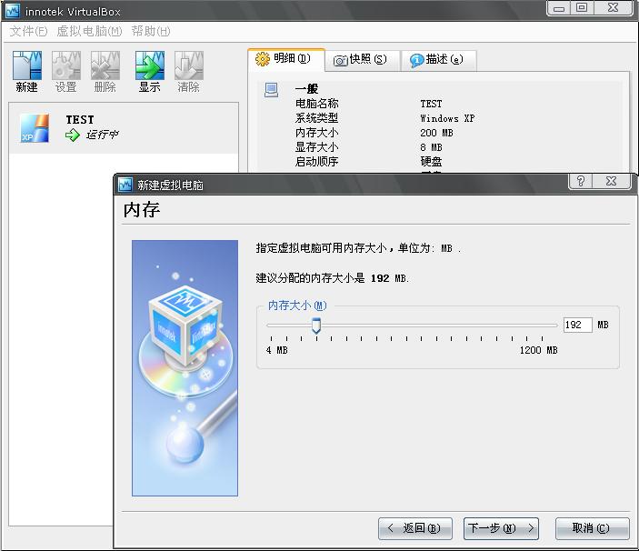
Task: Open the 帮助(H) menu
Action: pyautogui.click(x=150, y=31)
